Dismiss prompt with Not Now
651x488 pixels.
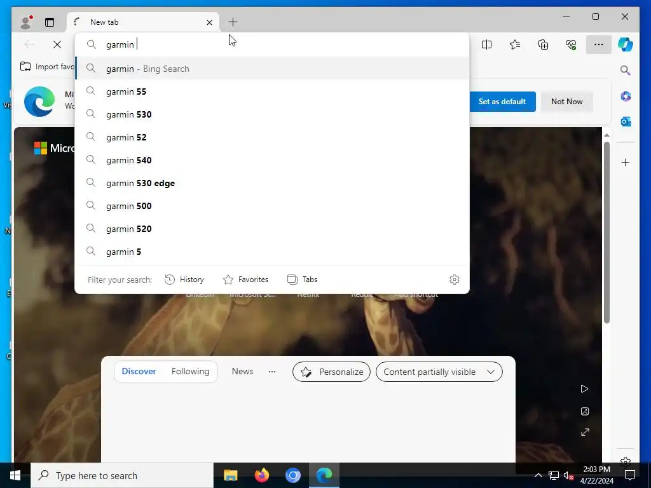[x=566, y=101]
